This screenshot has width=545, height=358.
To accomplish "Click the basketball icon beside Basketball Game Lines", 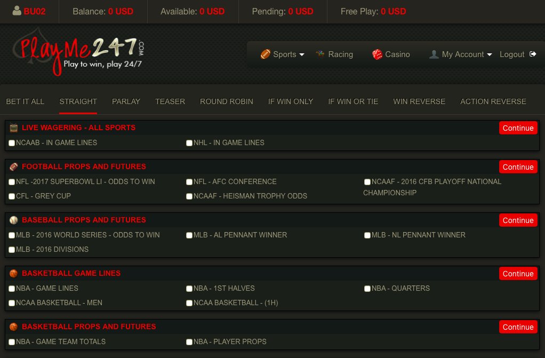I will 13,274.
